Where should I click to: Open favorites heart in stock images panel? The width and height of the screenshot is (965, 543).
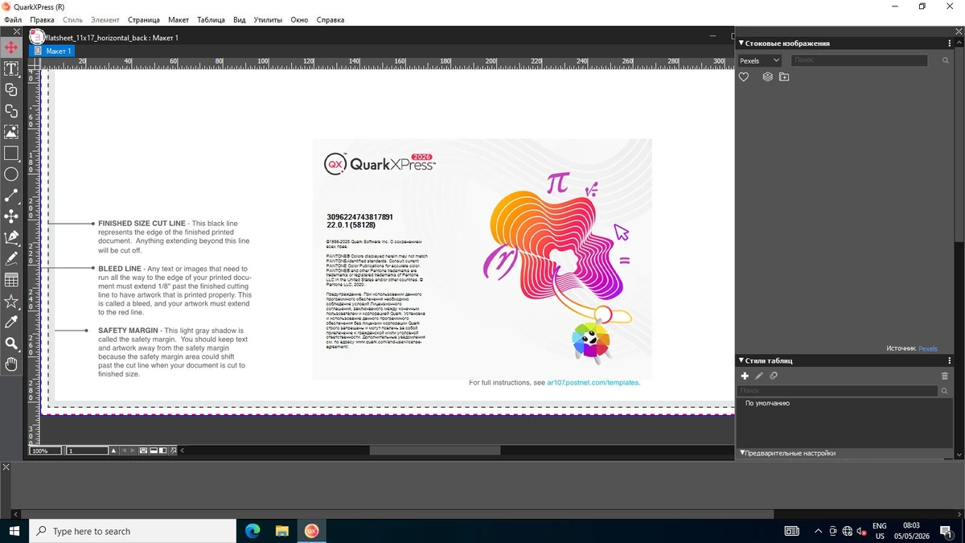click(744, 76)
